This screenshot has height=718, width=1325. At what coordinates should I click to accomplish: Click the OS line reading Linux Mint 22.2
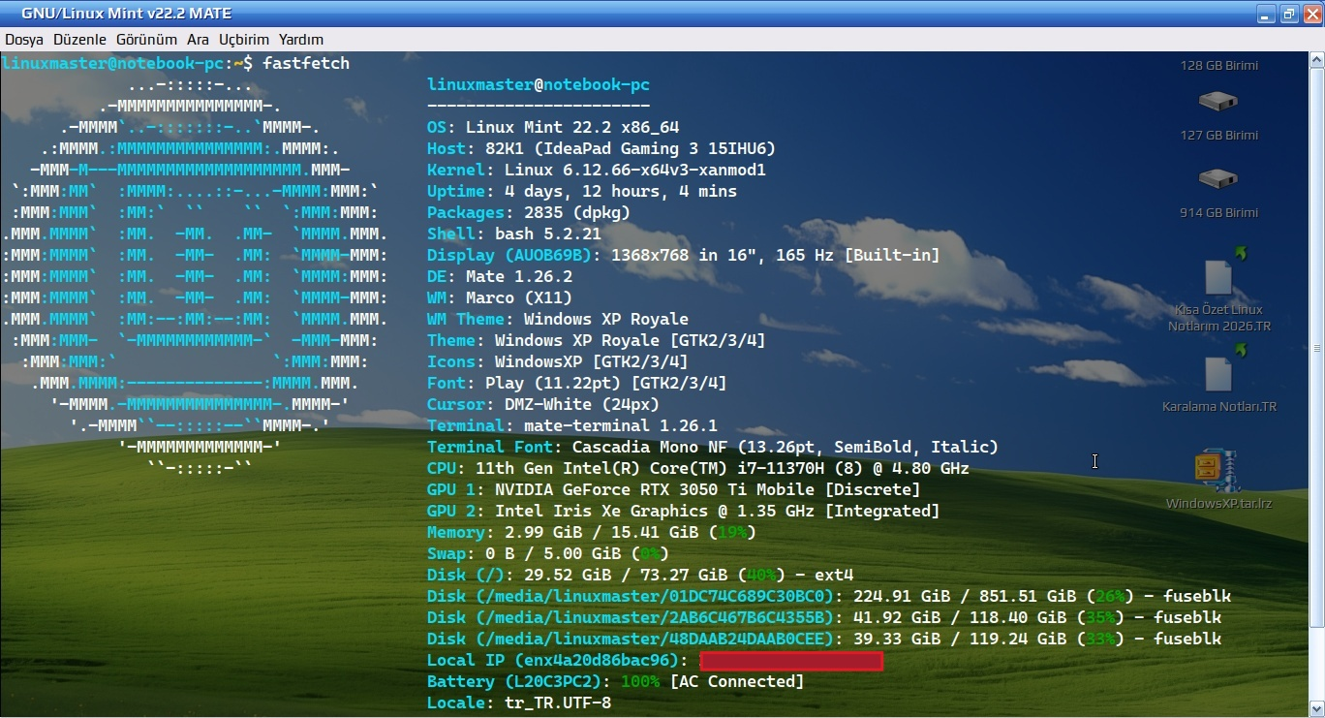[x=553, y=127]
